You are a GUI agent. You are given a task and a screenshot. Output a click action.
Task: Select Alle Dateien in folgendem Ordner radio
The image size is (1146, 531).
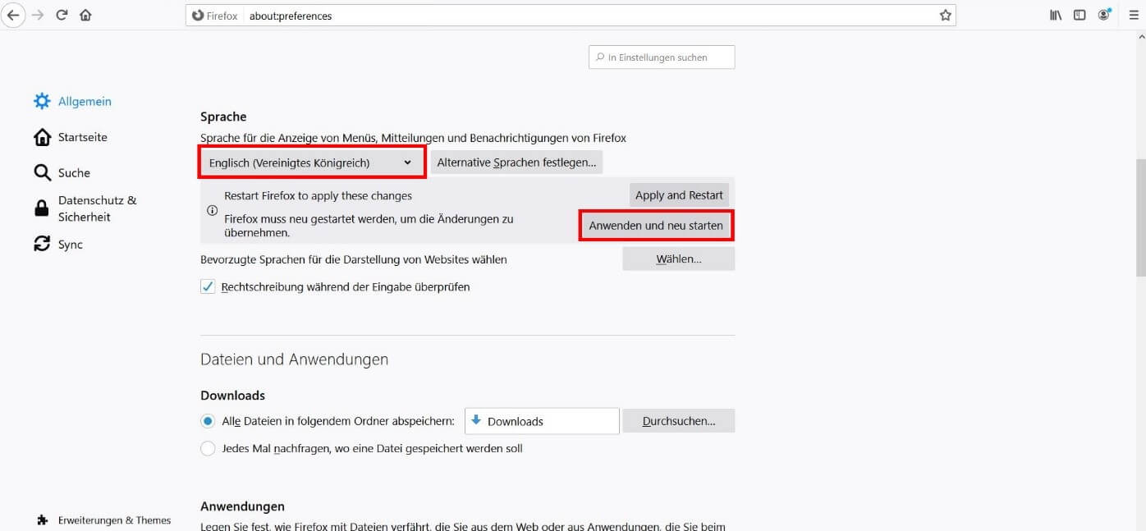tap(208, 421)
